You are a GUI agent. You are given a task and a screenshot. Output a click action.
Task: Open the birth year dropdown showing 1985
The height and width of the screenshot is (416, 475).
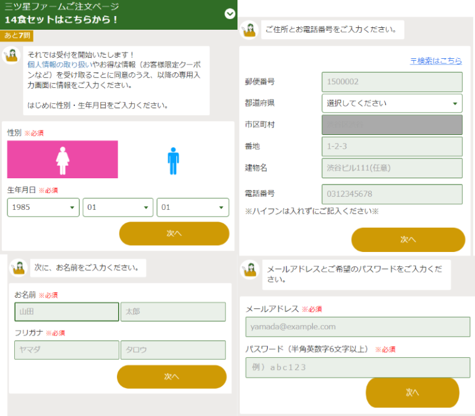[x=43, y=207]
